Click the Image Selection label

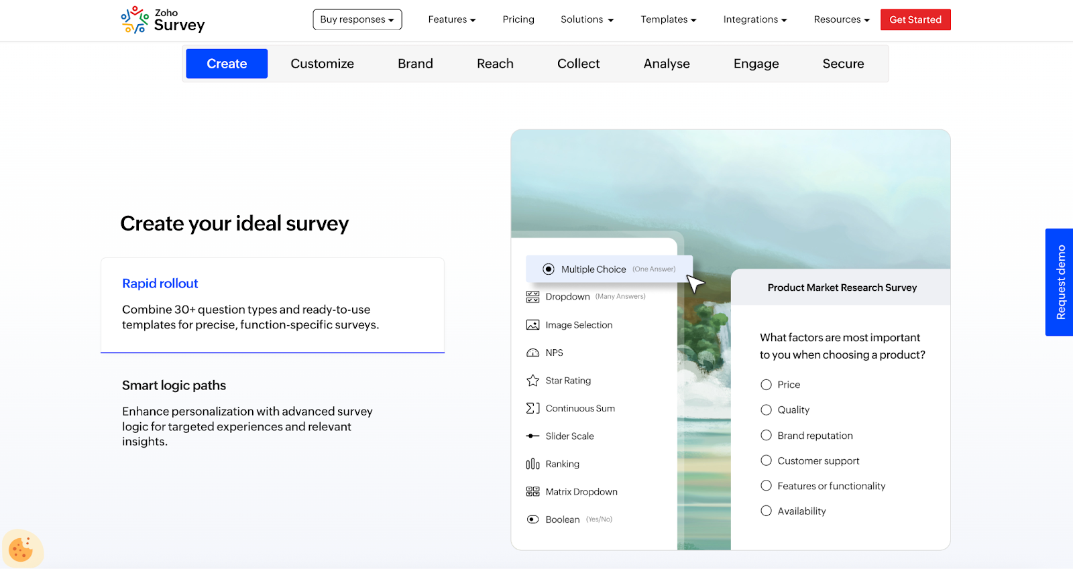tap(579, 325)
